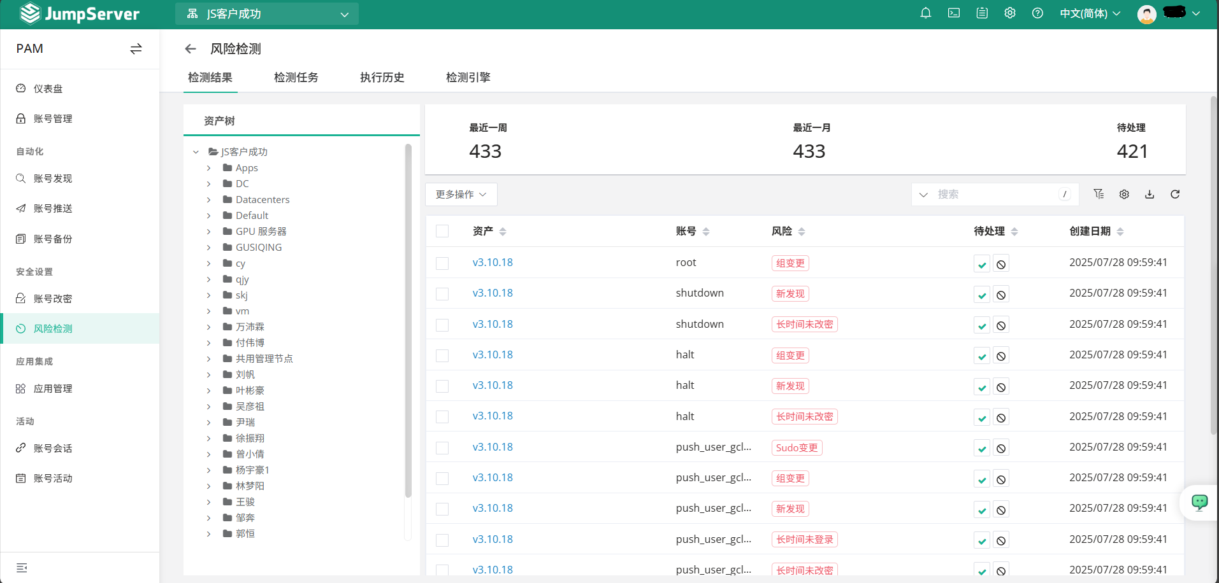Select the header checkbox to select all rows

coord(442,231)
